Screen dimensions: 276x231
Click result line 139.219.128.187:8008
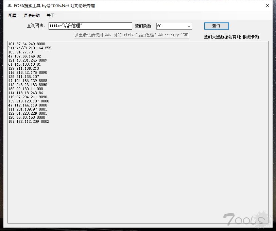click(x=29, y=101)
